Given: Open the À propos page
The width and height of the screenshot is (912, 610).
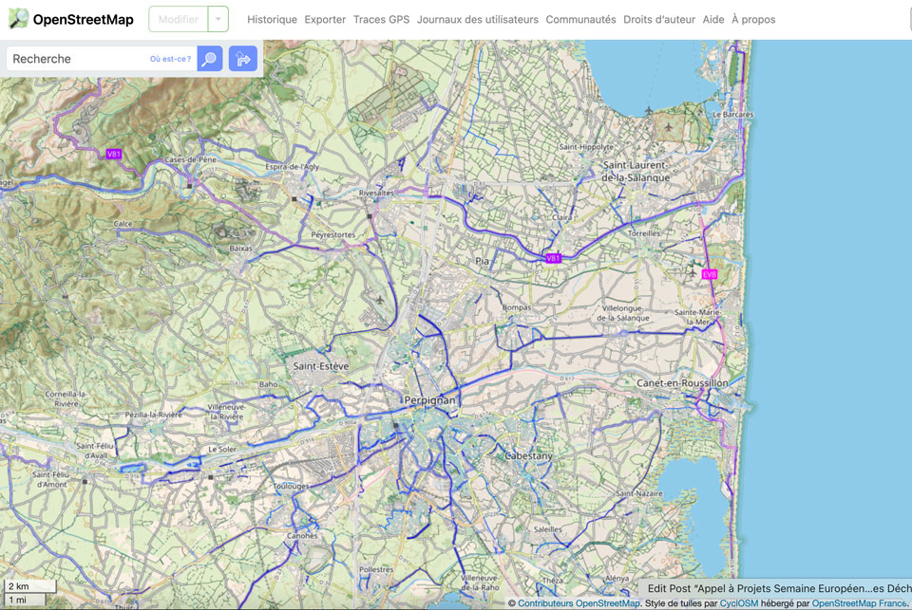Looking at the screenshot, I should pos(753,18).
